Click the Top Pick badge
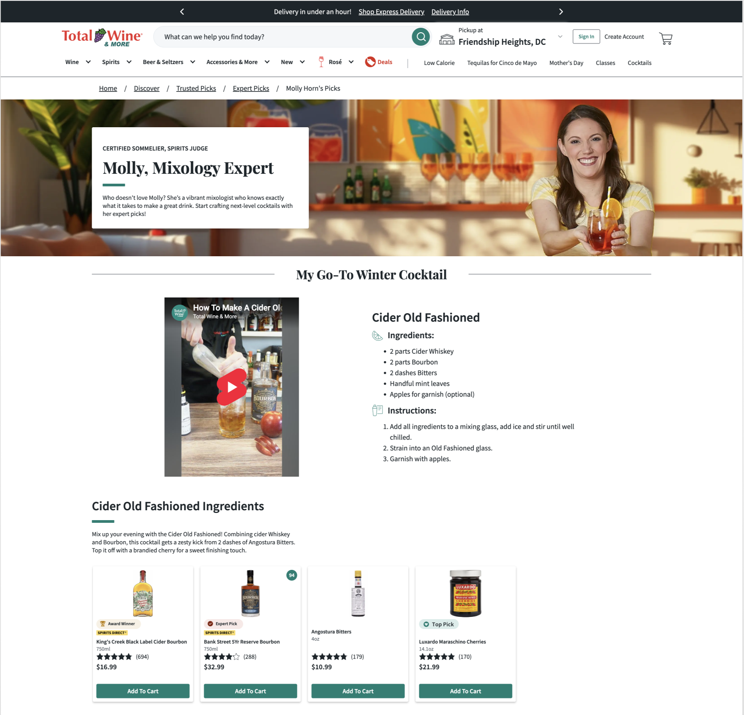 click(x=439, y=624)
